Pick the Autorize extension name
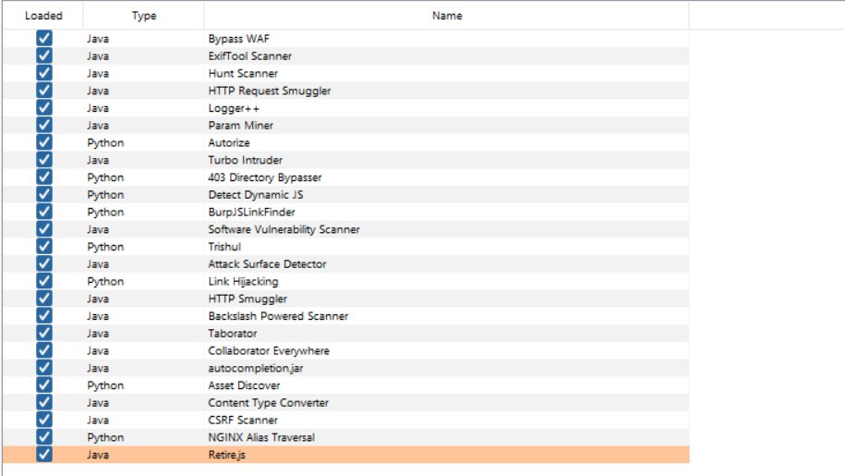The width and height of the screenshot is (845, 476). point(229,143)
